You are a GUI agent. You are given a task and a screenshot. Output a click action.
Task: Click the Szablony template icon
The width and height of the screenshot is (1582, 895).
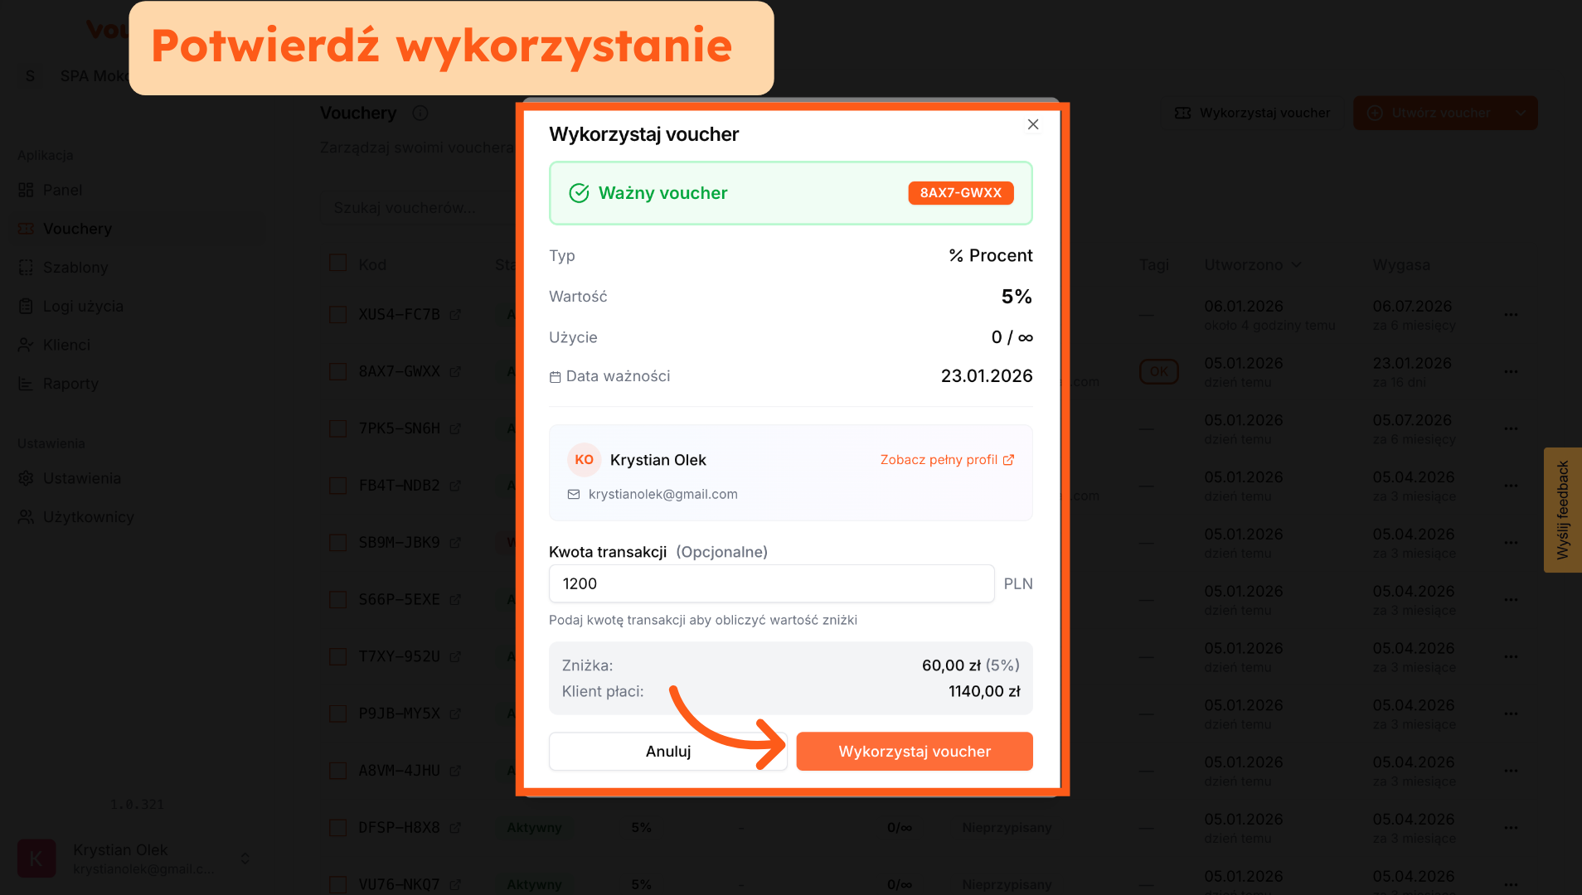(26, 268)
